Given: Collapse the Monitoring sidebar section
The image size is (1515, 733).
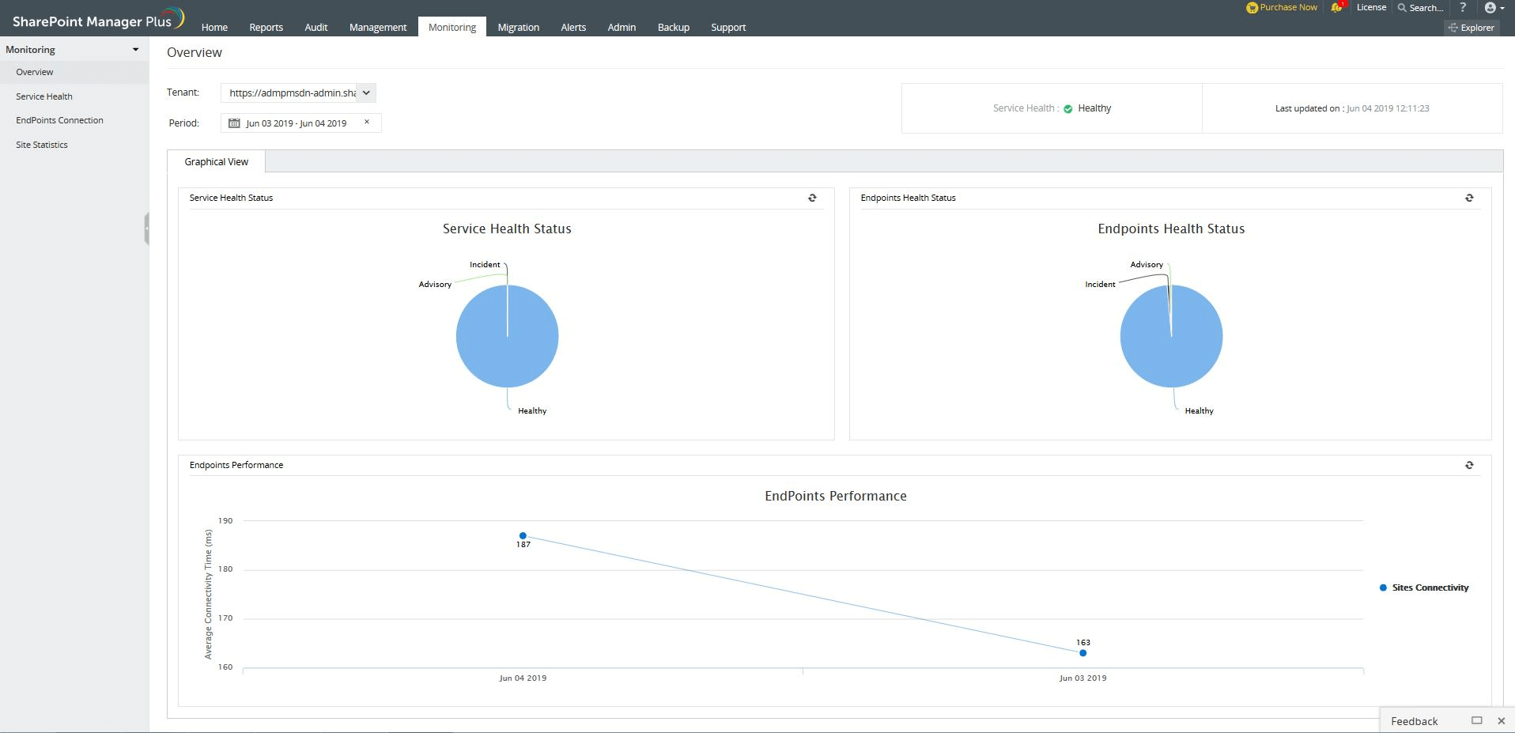Looking at the screenshot, I should [135, 50].
